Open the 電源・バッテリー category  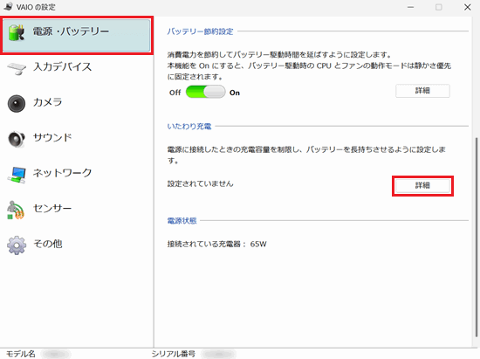(x=76, y=35)
